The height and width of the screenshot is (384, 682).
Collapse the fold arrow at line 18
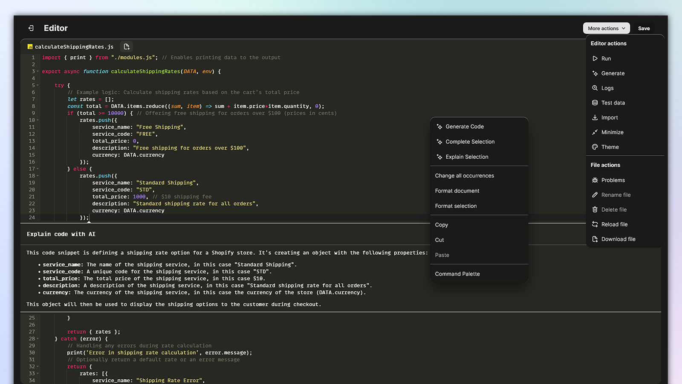[38, 176]
